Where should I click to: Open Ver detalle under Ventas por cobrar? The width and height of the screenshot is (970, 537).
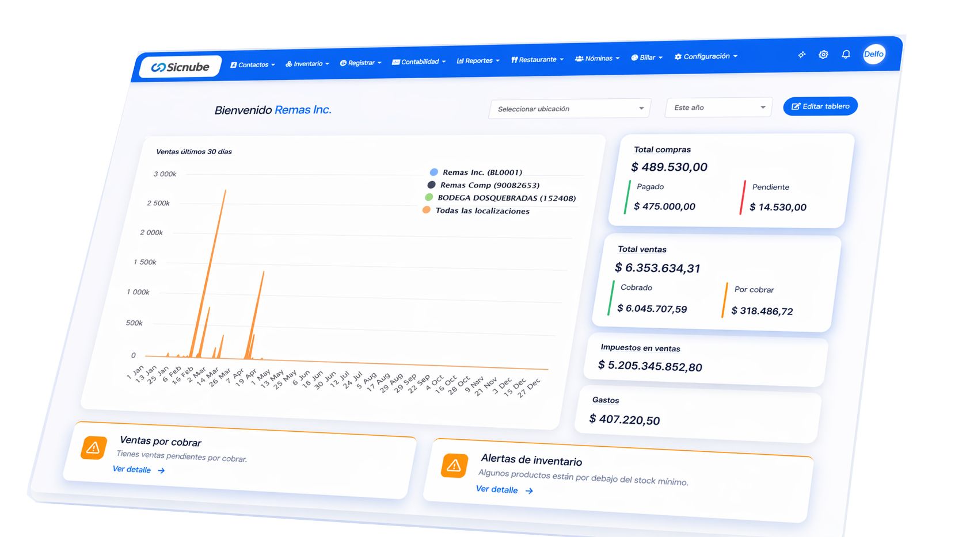pyautogui.click(x=131, y=470)
